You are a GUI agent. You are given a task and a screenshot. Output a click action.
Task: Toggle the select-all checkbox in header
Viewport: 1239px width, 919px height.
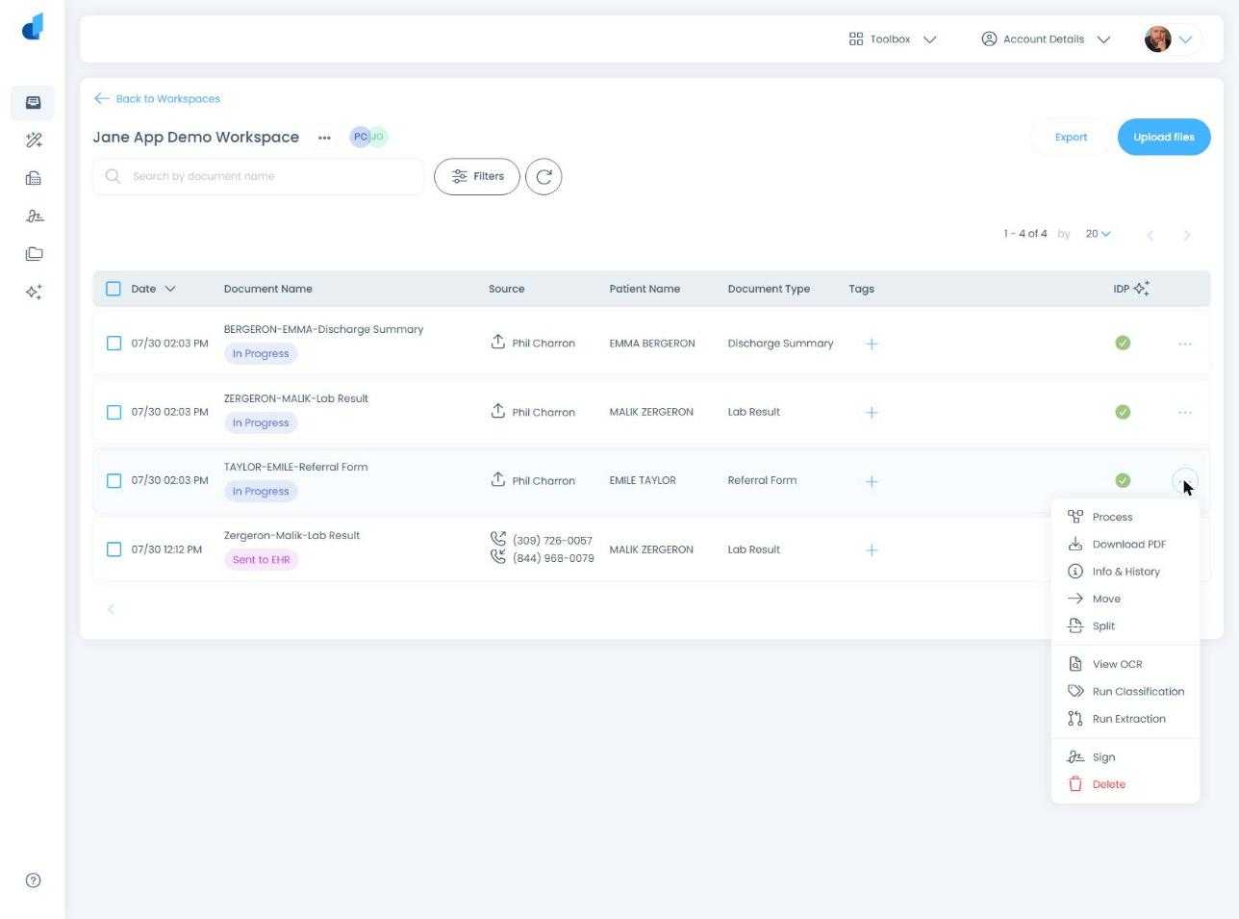pos(114,289)
